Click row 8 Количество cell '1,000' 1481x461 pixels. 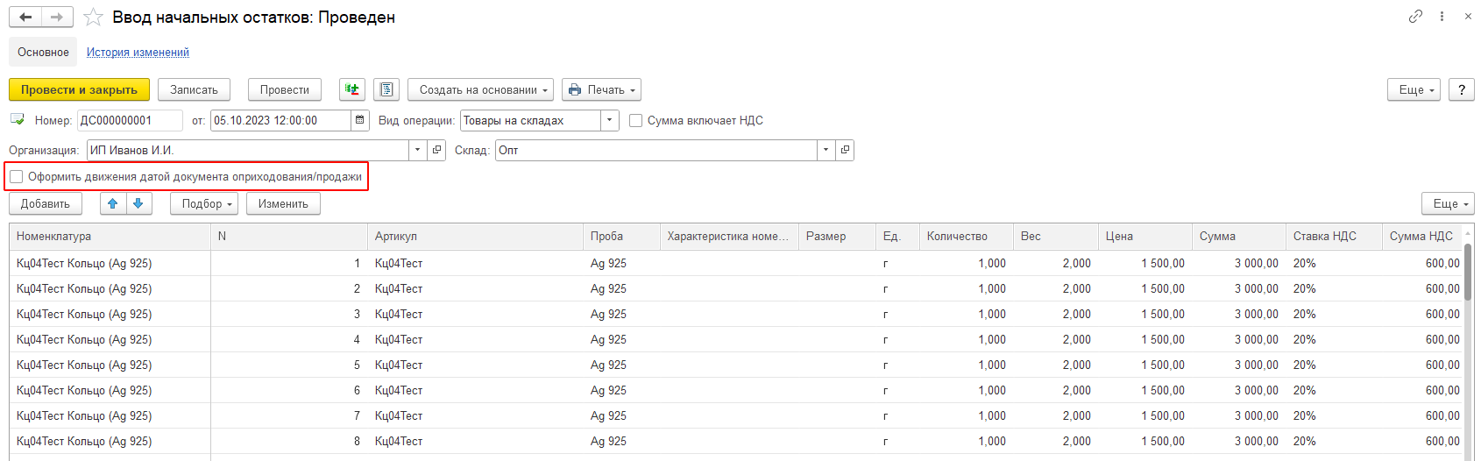(x=967, y=441)
